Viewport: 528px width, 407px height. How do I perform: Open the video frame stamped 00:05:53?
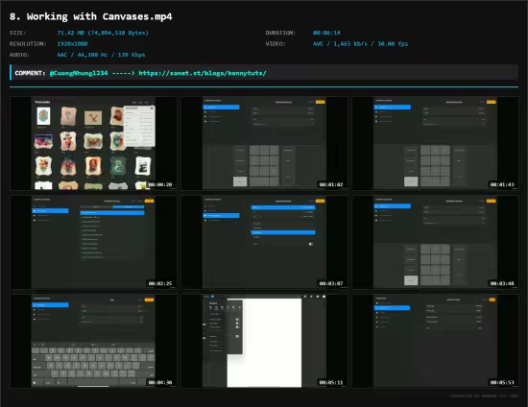(x=436, y=341)
